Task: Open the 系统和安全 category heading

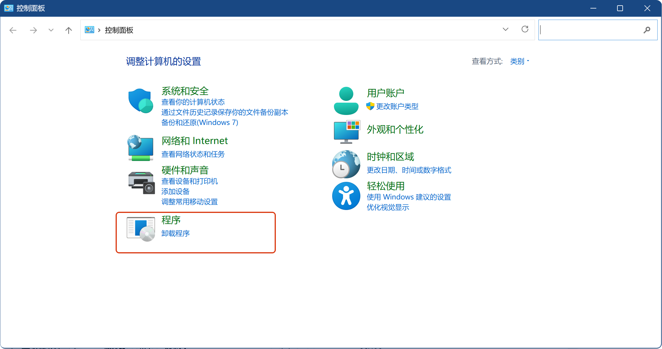Action: pyautogui.click(x=185, y=91)
